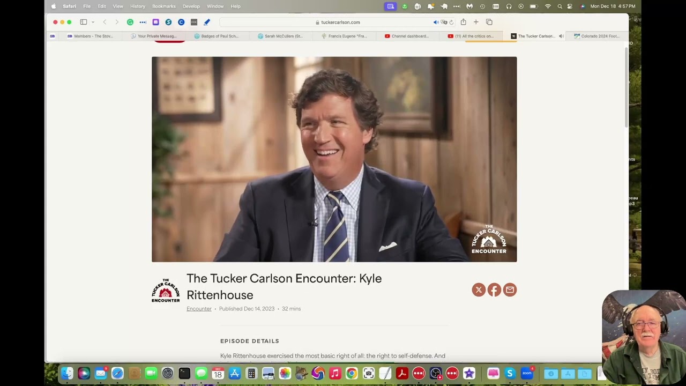Open the History menu

coord(138,6)
